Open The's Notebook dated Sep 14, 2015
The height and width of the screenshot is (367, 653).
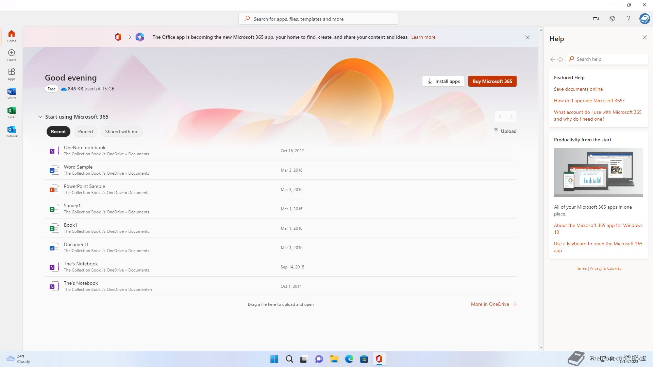coord(281,267)
